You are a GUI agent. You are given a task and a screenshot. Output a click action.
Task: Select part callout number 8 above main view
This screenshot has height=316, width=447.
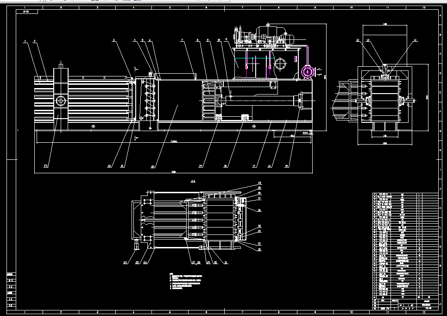pyautogui.click(x=197, y=40)
